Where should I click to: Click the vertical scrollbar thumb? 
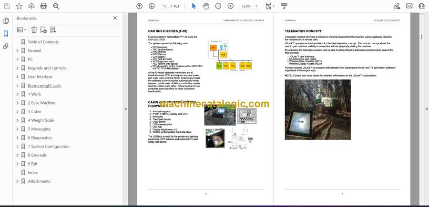pos(421,37)
